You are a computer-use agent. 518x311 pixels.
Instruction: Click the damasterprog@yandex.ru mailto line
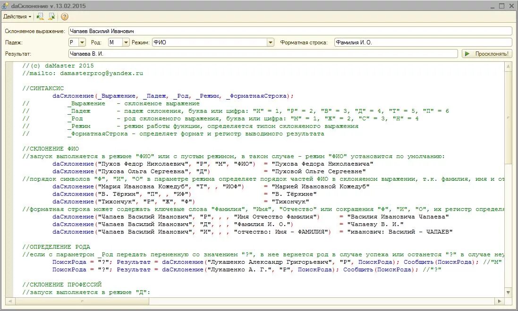83,73
